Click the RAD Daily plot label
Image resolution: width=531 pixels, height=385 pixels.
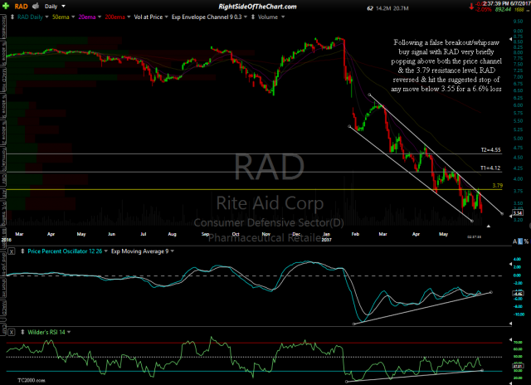point(30,17)
